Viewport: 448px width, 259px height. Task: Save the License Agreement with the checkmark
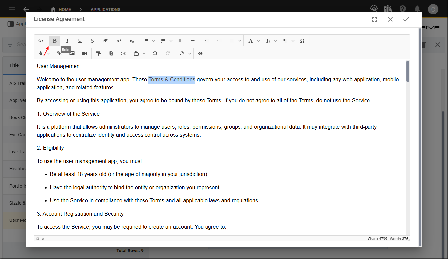tap(406, 19)
